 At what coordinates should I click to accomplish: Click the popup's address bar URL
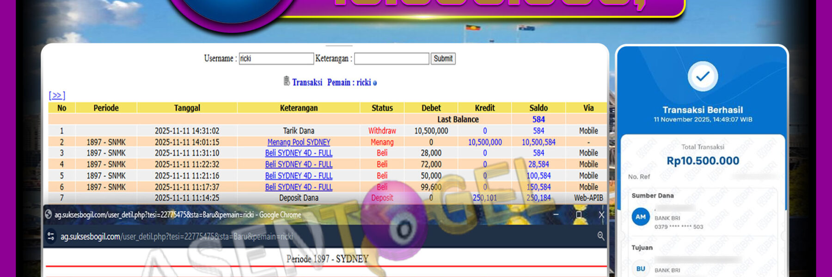click(177, 236)
